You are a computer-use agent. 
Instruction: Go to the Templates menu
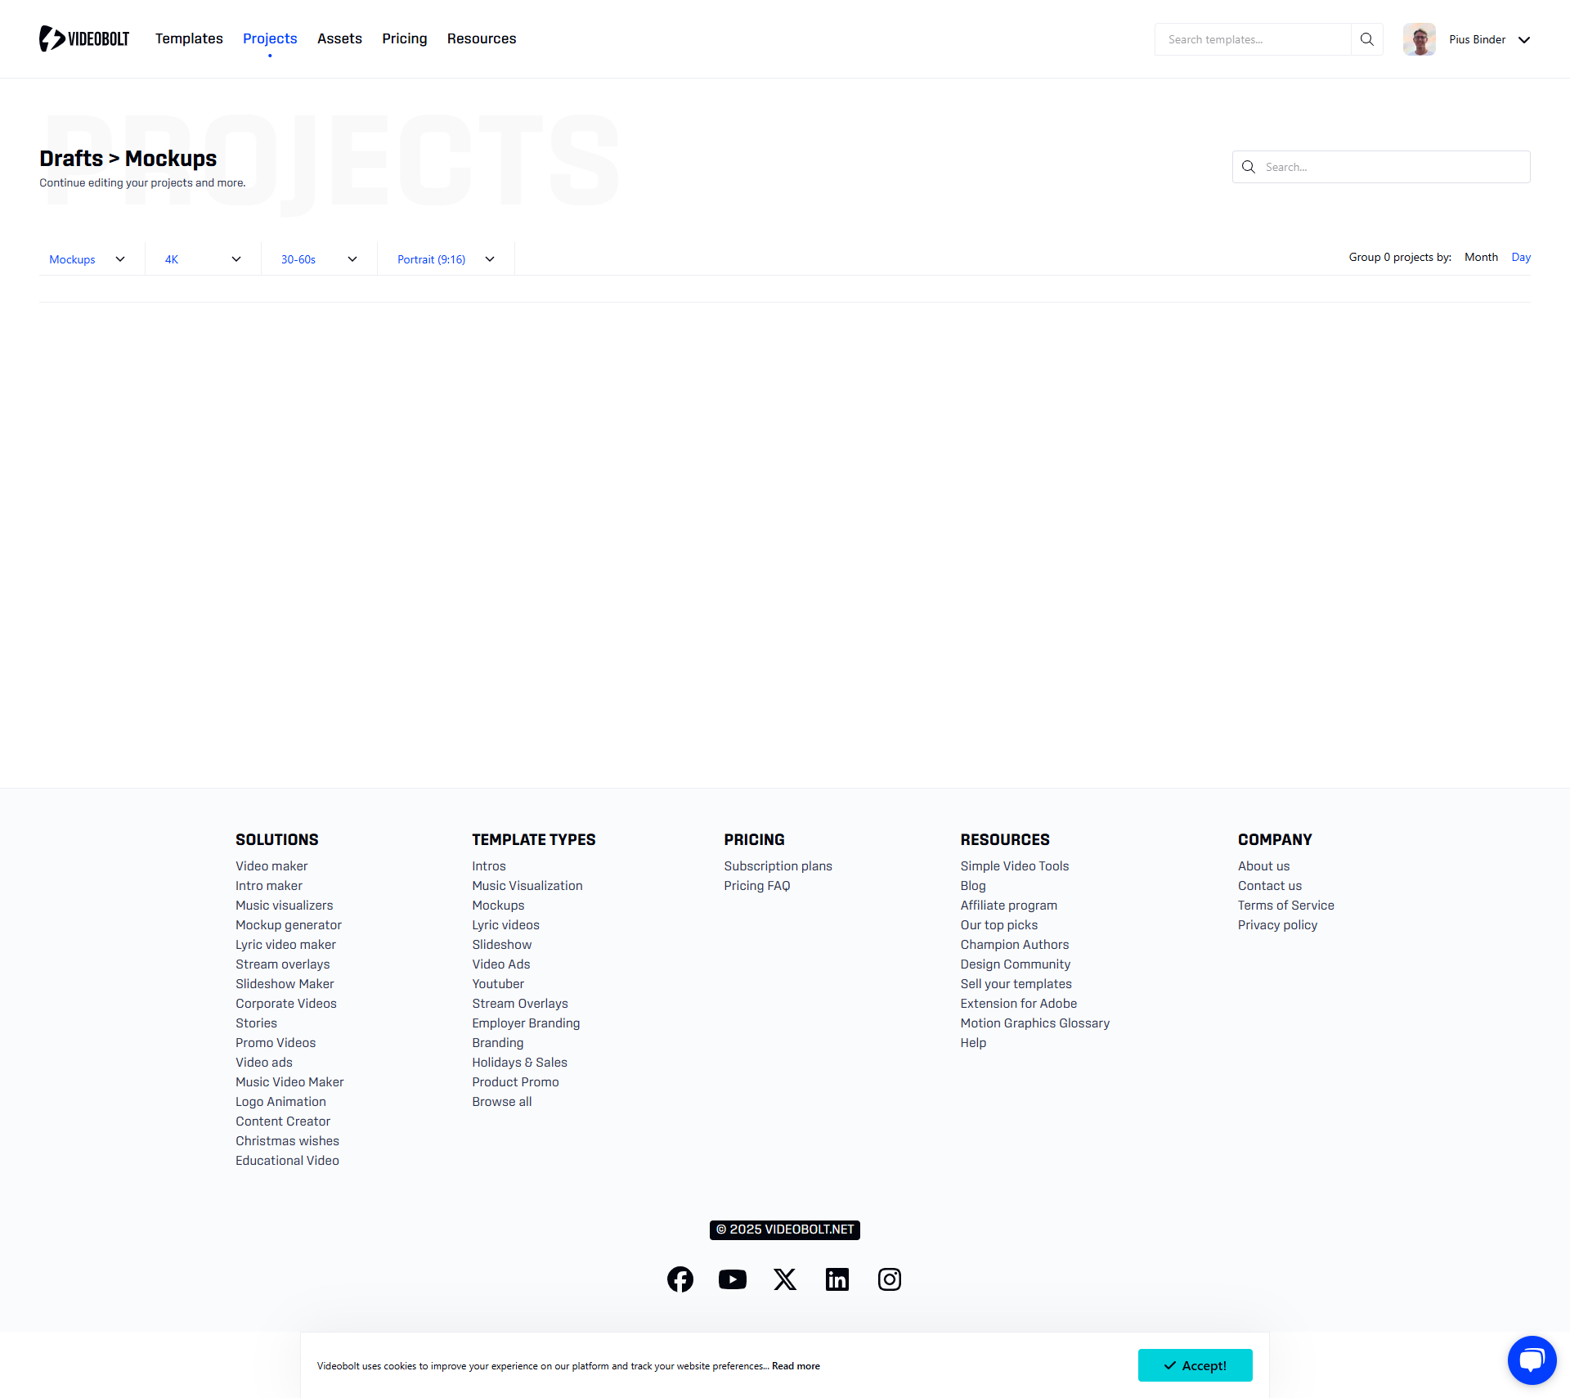coord(189,38)
